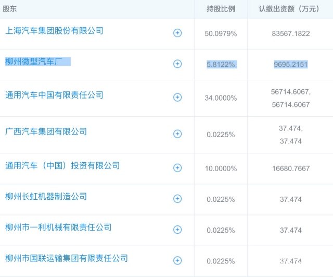Click plus icon for 柳州市一利机械有限责任公司
333x277 pixels.
point(177,230)
